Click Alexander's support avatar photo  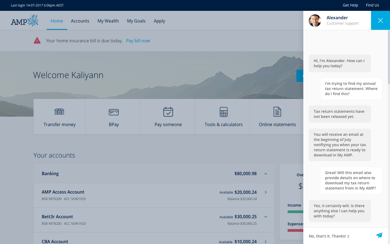point(315,21)
